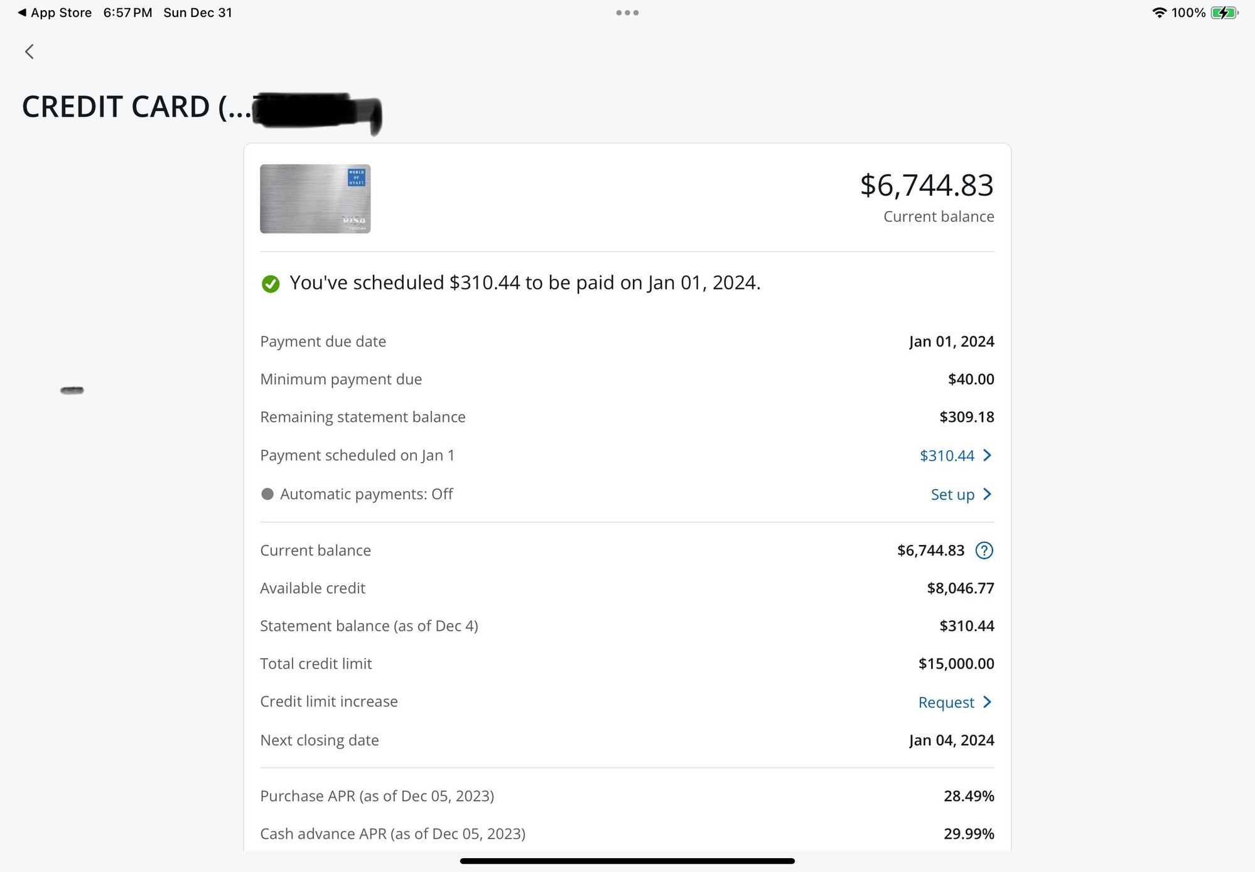This screenshot has height=872, width=1255.
Task: Toggle automatic payments via Set up
Action: click(952, 494)
